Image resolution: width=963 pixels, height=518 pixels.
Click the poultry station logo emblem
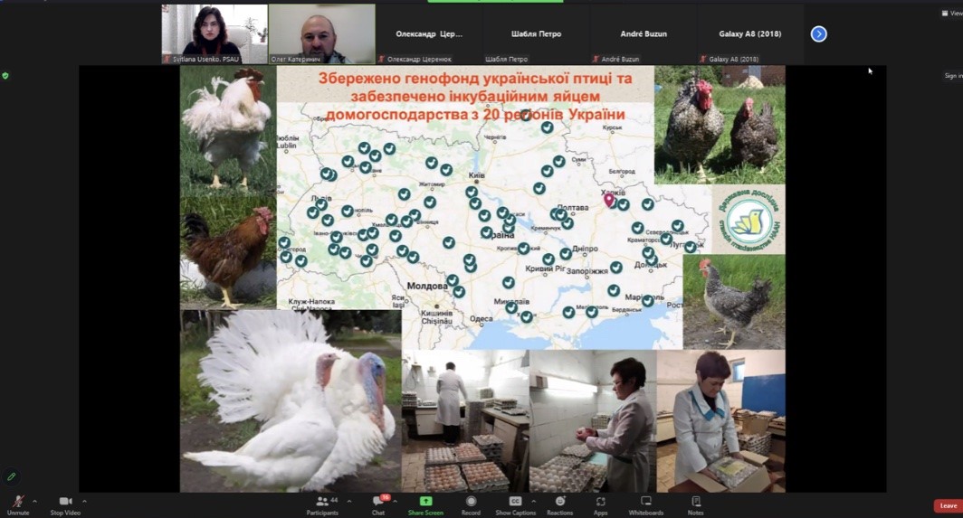(x=748, y=220)
